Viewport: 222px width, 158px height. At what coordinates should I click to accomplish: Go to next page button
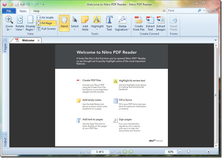coord(113,152)
